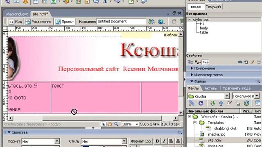This screenshot has height=147, width=262.
Task: Show list view (Az) in CSS properties
Action: pos(198,62)
